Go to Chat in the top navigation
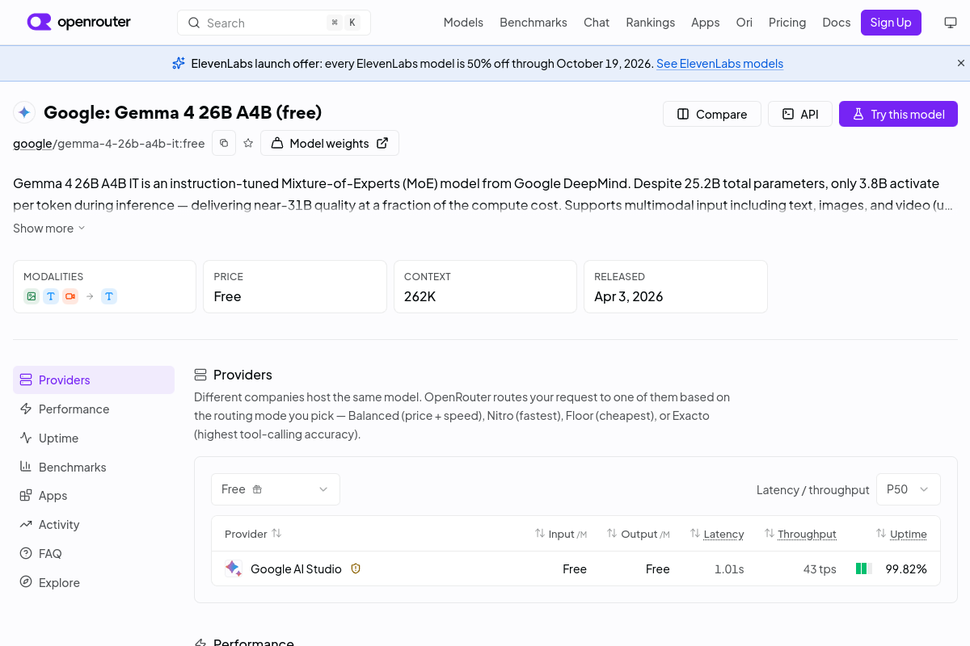 pos(597,23)
